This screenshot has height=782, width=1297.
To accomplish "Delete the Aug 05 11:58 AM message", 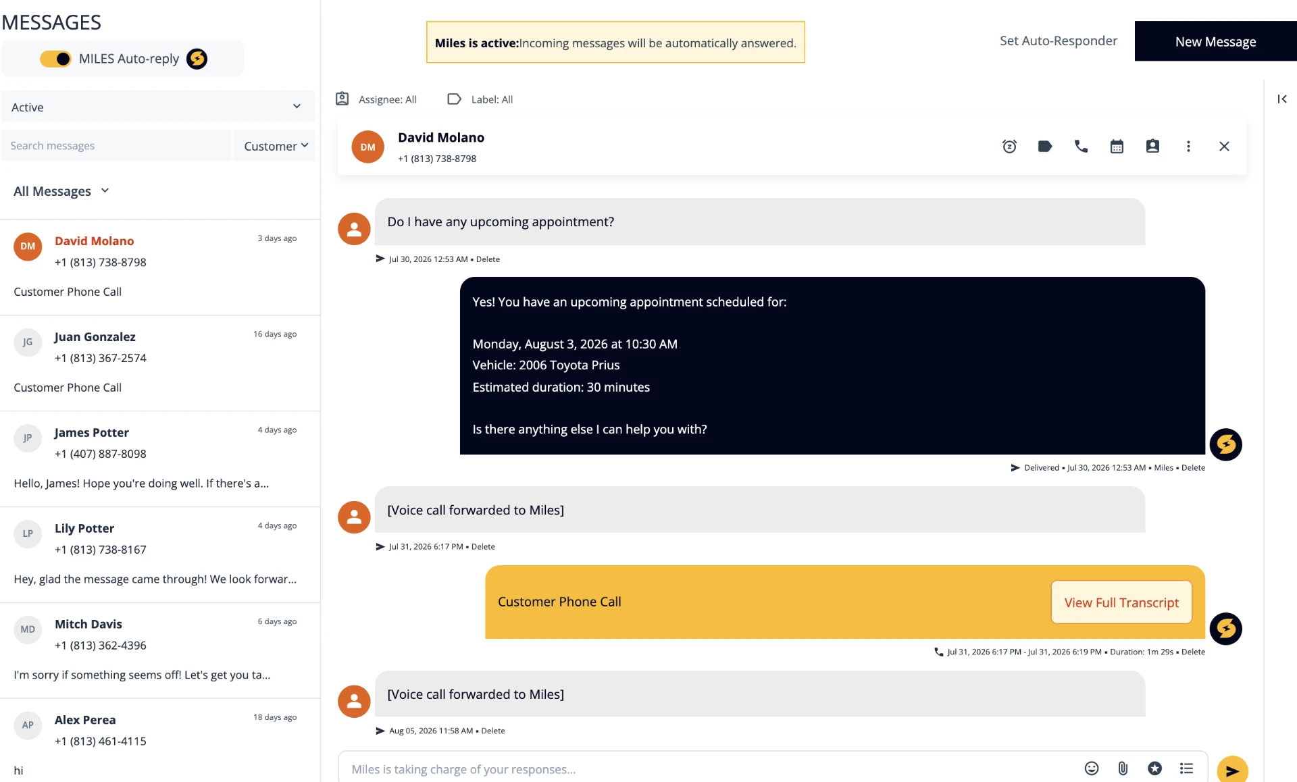I will pyautogui.click(x=493, y=731).
